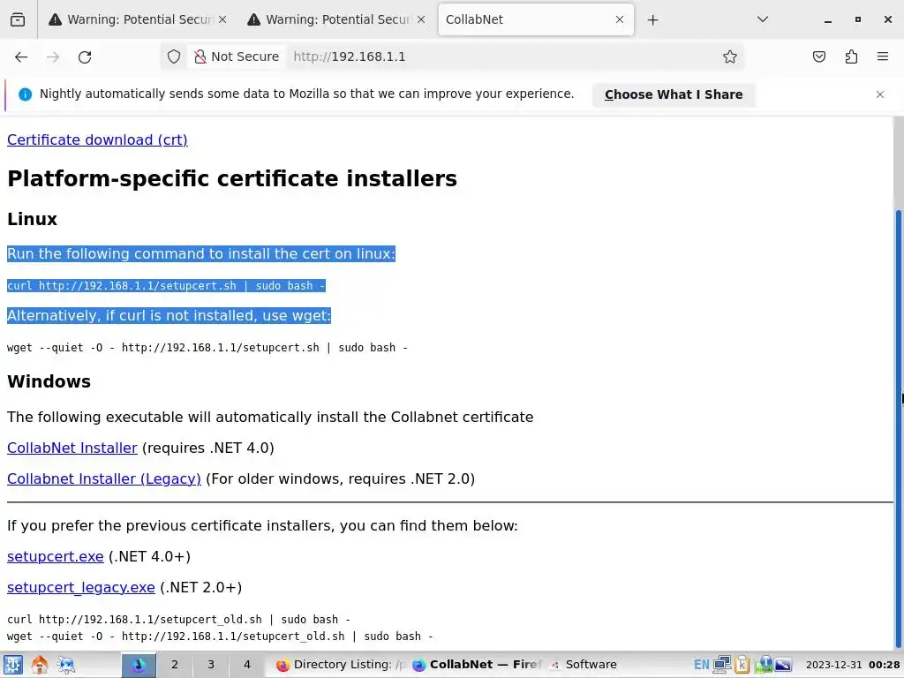Viewport: 904px width, 678px height.
Task: Go back to previous page
Action: tap(21, 56)
